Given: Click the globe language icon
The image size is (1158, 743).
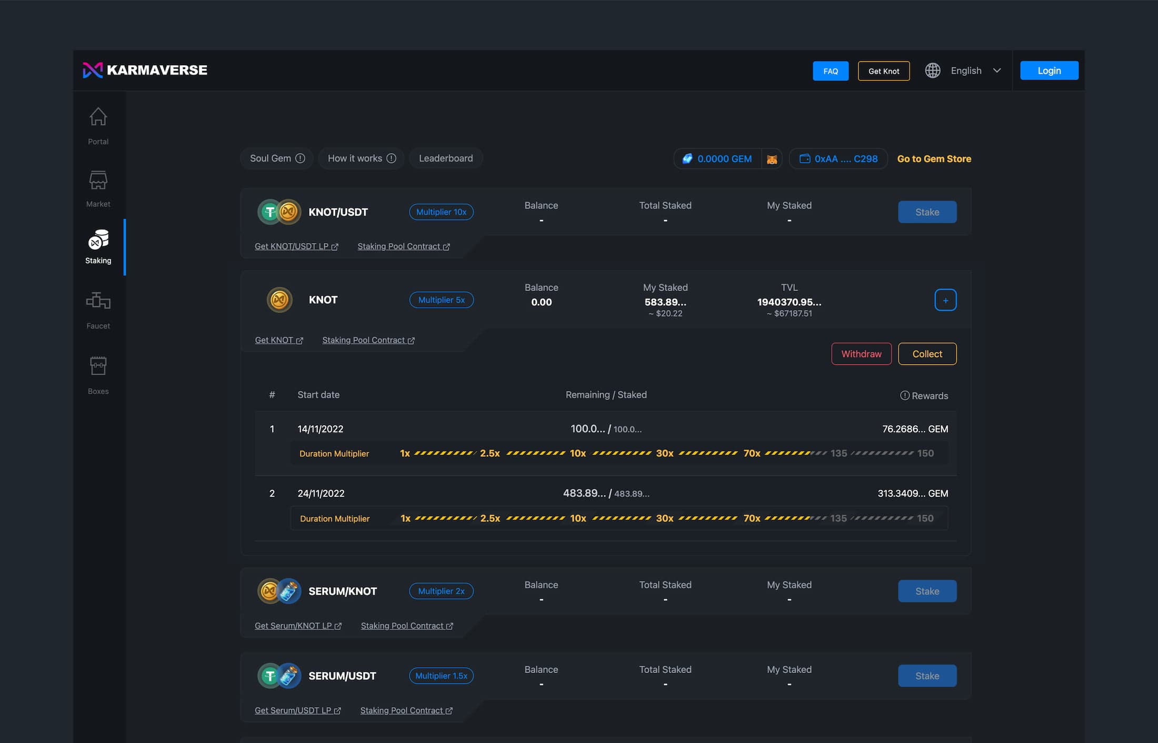Looking at the screenshot, I should pyautogui.click(x=933, y=71).
